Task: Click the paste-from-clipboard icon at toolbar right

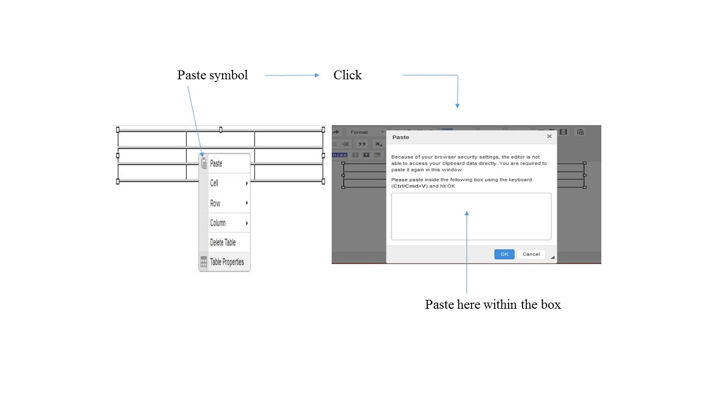Action: [x=581, y=132]
